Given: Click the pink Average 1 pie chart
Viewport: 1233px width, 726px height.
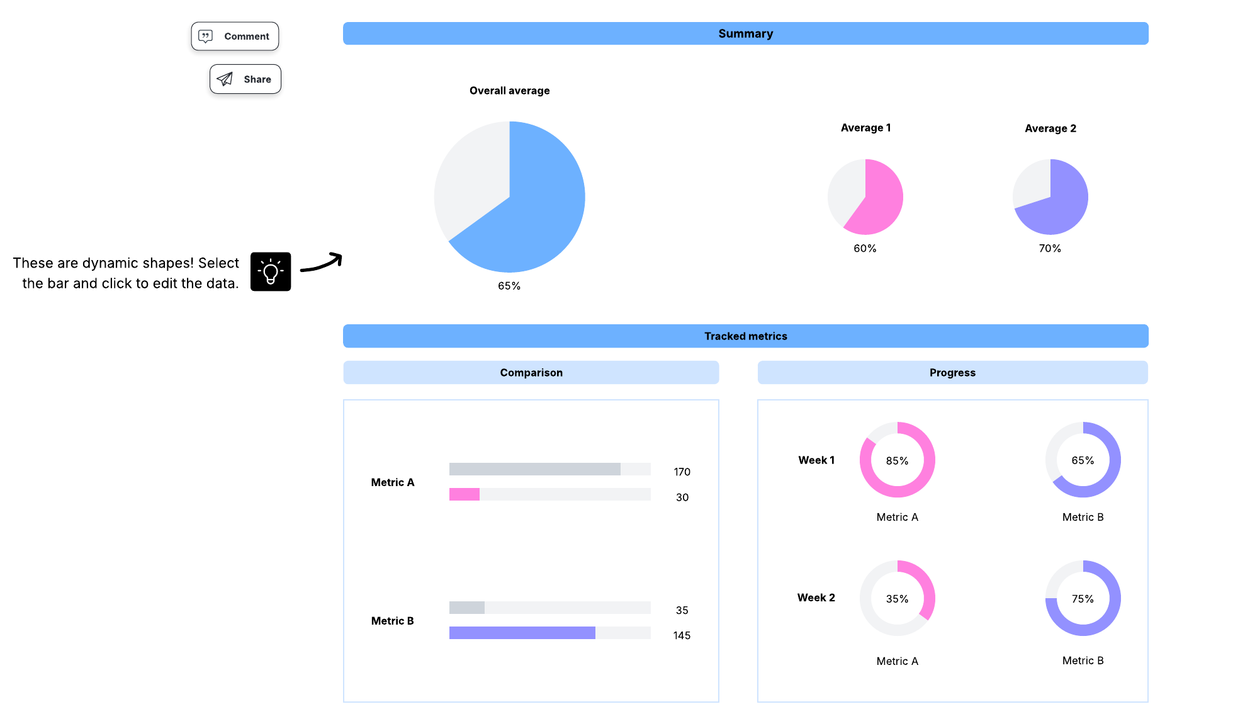Looking at the screenshot, I should [865, 196].
